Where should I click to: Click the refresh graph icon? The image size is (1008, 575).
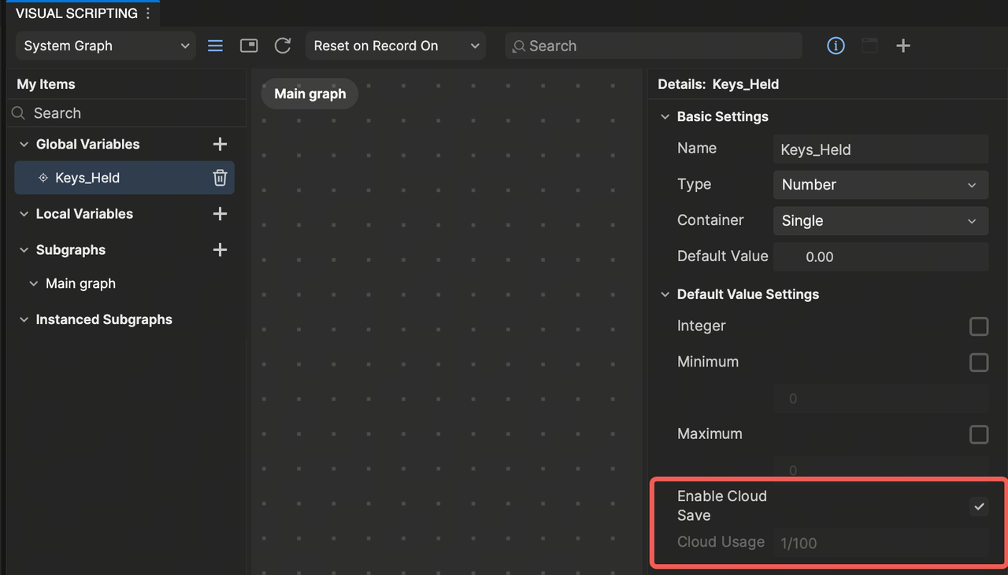283,46
